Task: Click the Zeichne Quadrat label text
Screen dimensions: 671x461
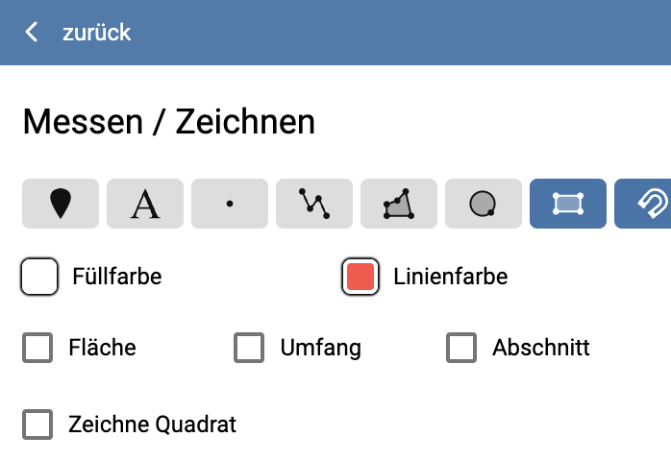Action: [x=152, y=425]
